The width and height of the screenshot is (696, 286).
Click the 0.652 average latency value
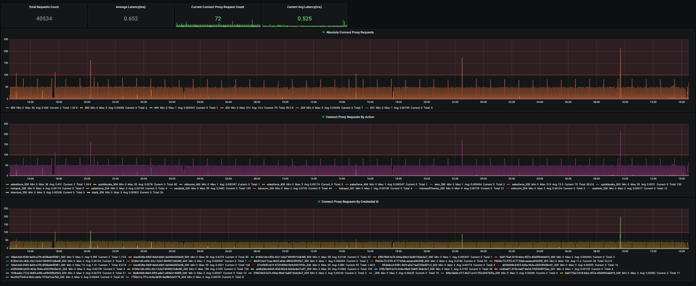pyautogui.click(x=131, y=19)
